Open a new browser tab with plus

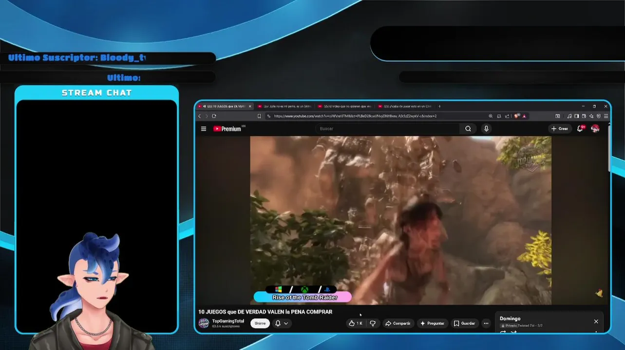(x=439, y=106)
